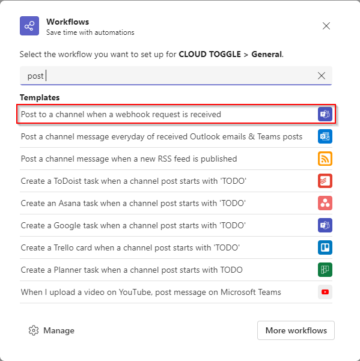
Task: Click the pink Asana dots icon
Action: (x=325, y=203)
